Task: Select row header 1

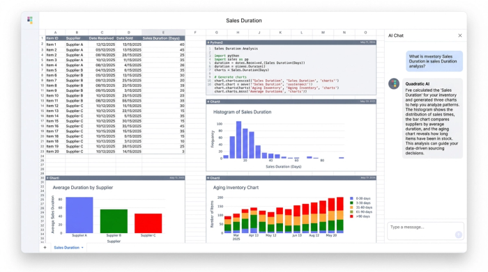Action: [x=42, y=38]
